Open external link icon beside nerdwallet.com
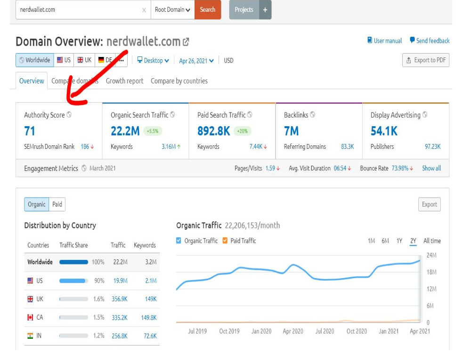 186,42
